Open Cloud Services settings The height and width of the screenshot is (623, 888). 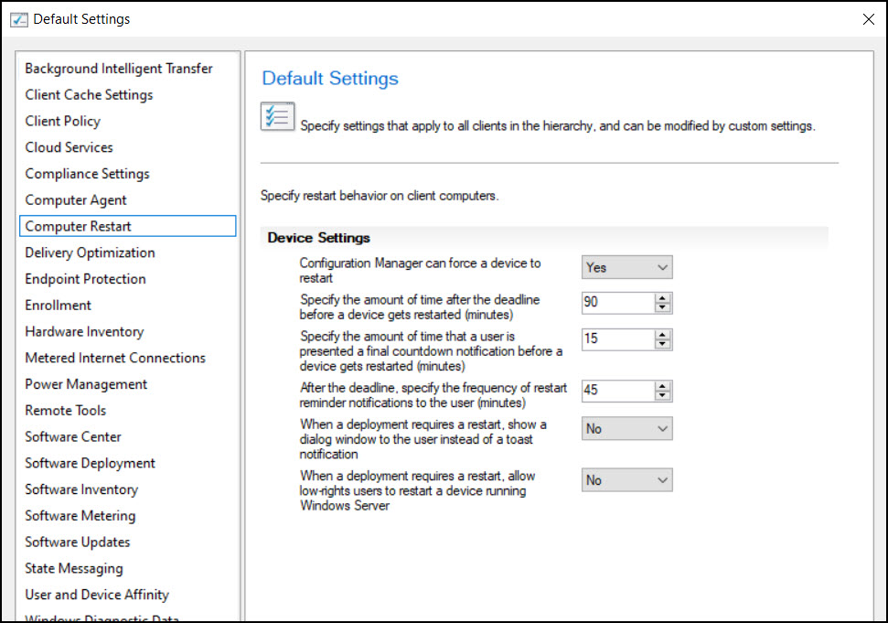70,147
